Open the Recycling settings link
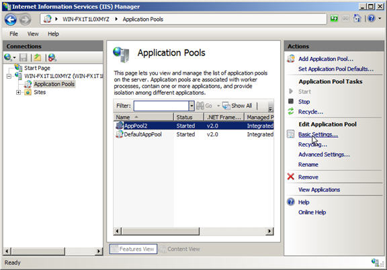This screenshot has width=387, height=270. [x=312, y=144]
